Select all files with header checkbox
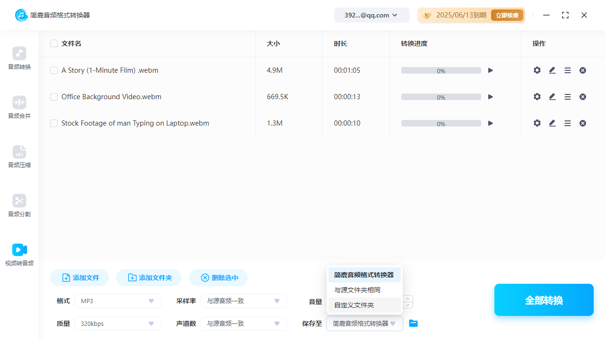This screenshot has height=340, width=605. click(54, 43)
